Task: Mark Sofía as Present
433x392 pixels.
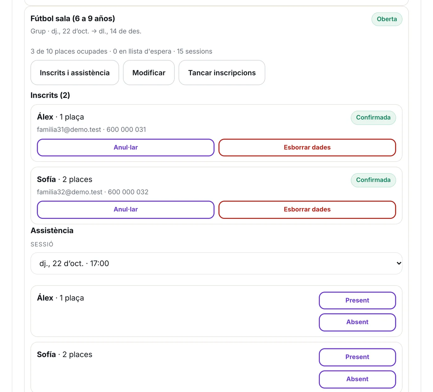Action: tap(357, 357)
